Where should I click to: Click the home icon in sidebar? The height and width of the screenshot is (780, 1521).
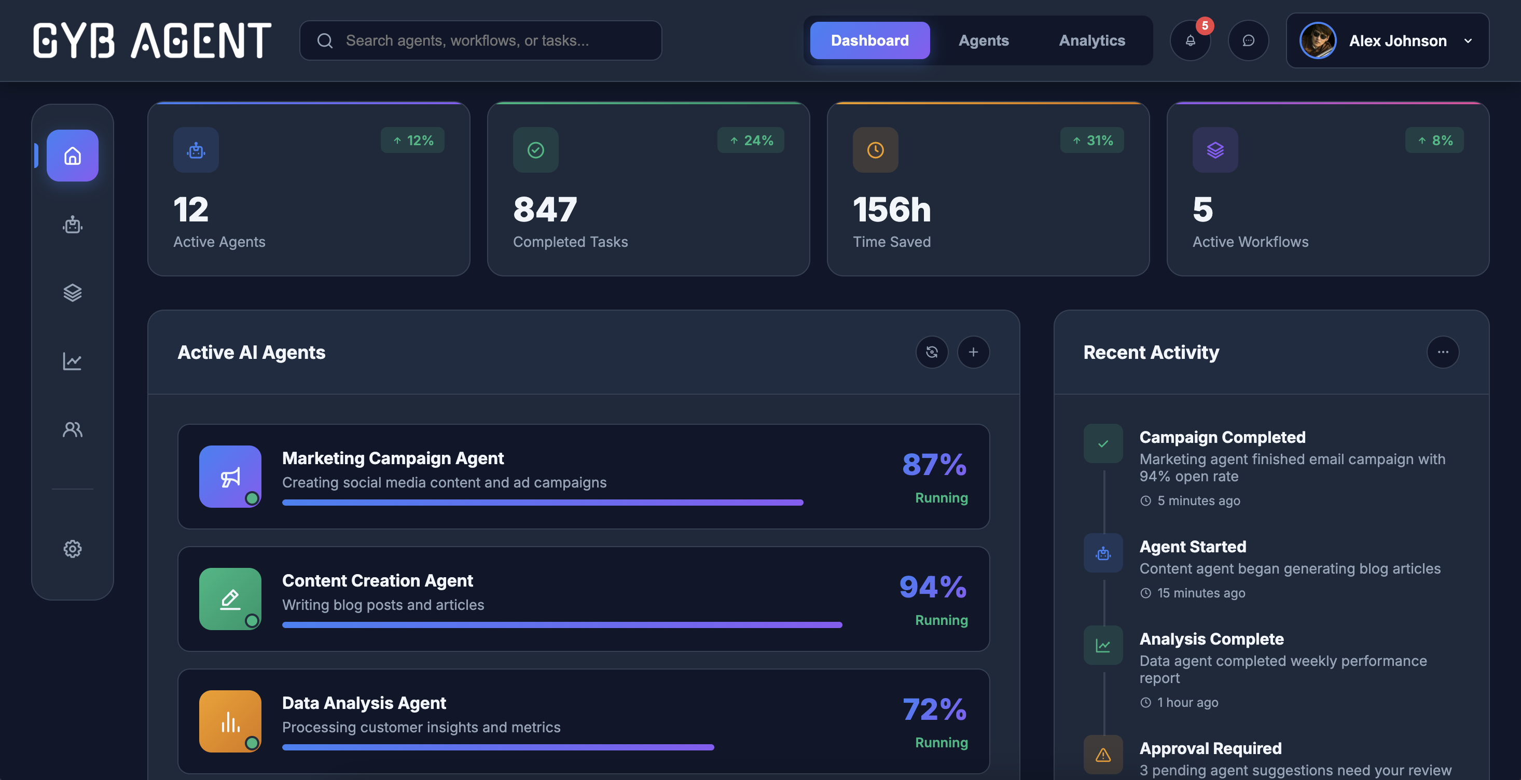pos(73,156)
